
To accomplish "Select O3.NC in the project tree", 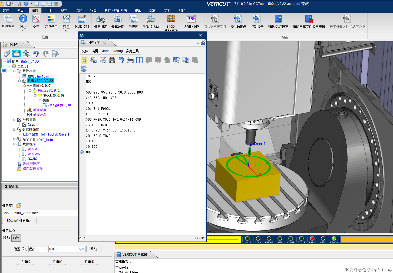I will 32,159.
